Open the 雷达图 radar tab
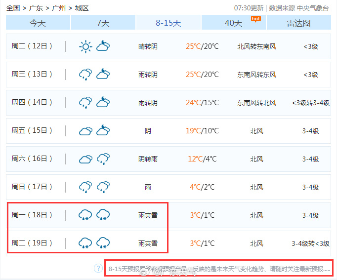337x280 pixels. pos(298,23)
